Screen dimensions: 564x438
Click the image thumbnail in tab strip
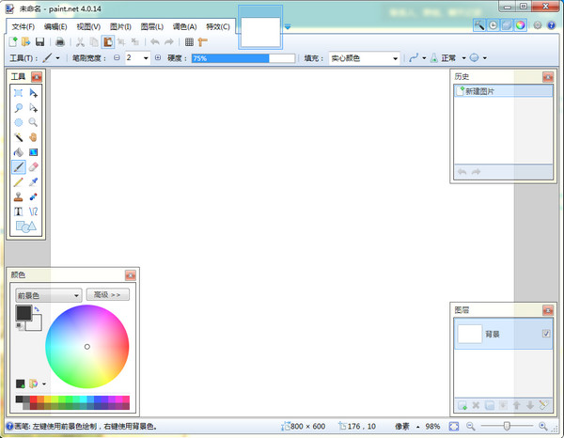[x=260, y=28]
